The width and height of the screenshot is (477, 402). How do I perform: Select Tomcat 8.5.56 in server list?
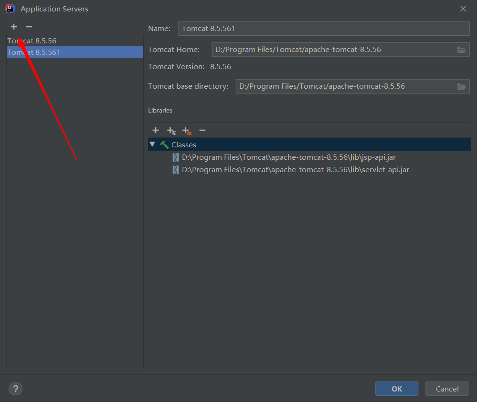(75, 41)
